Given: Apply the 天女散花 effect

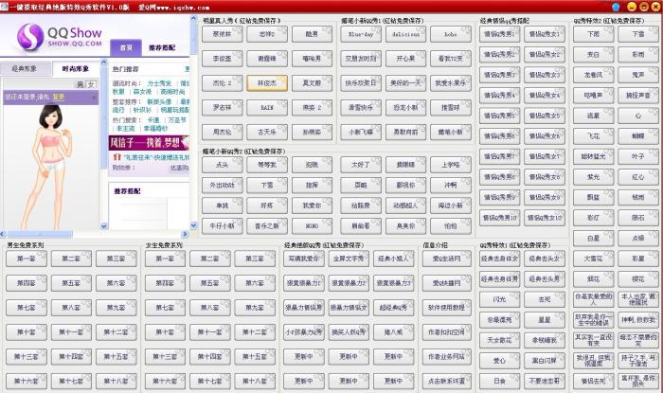Looking at the screenshot, I should [499, 340].
